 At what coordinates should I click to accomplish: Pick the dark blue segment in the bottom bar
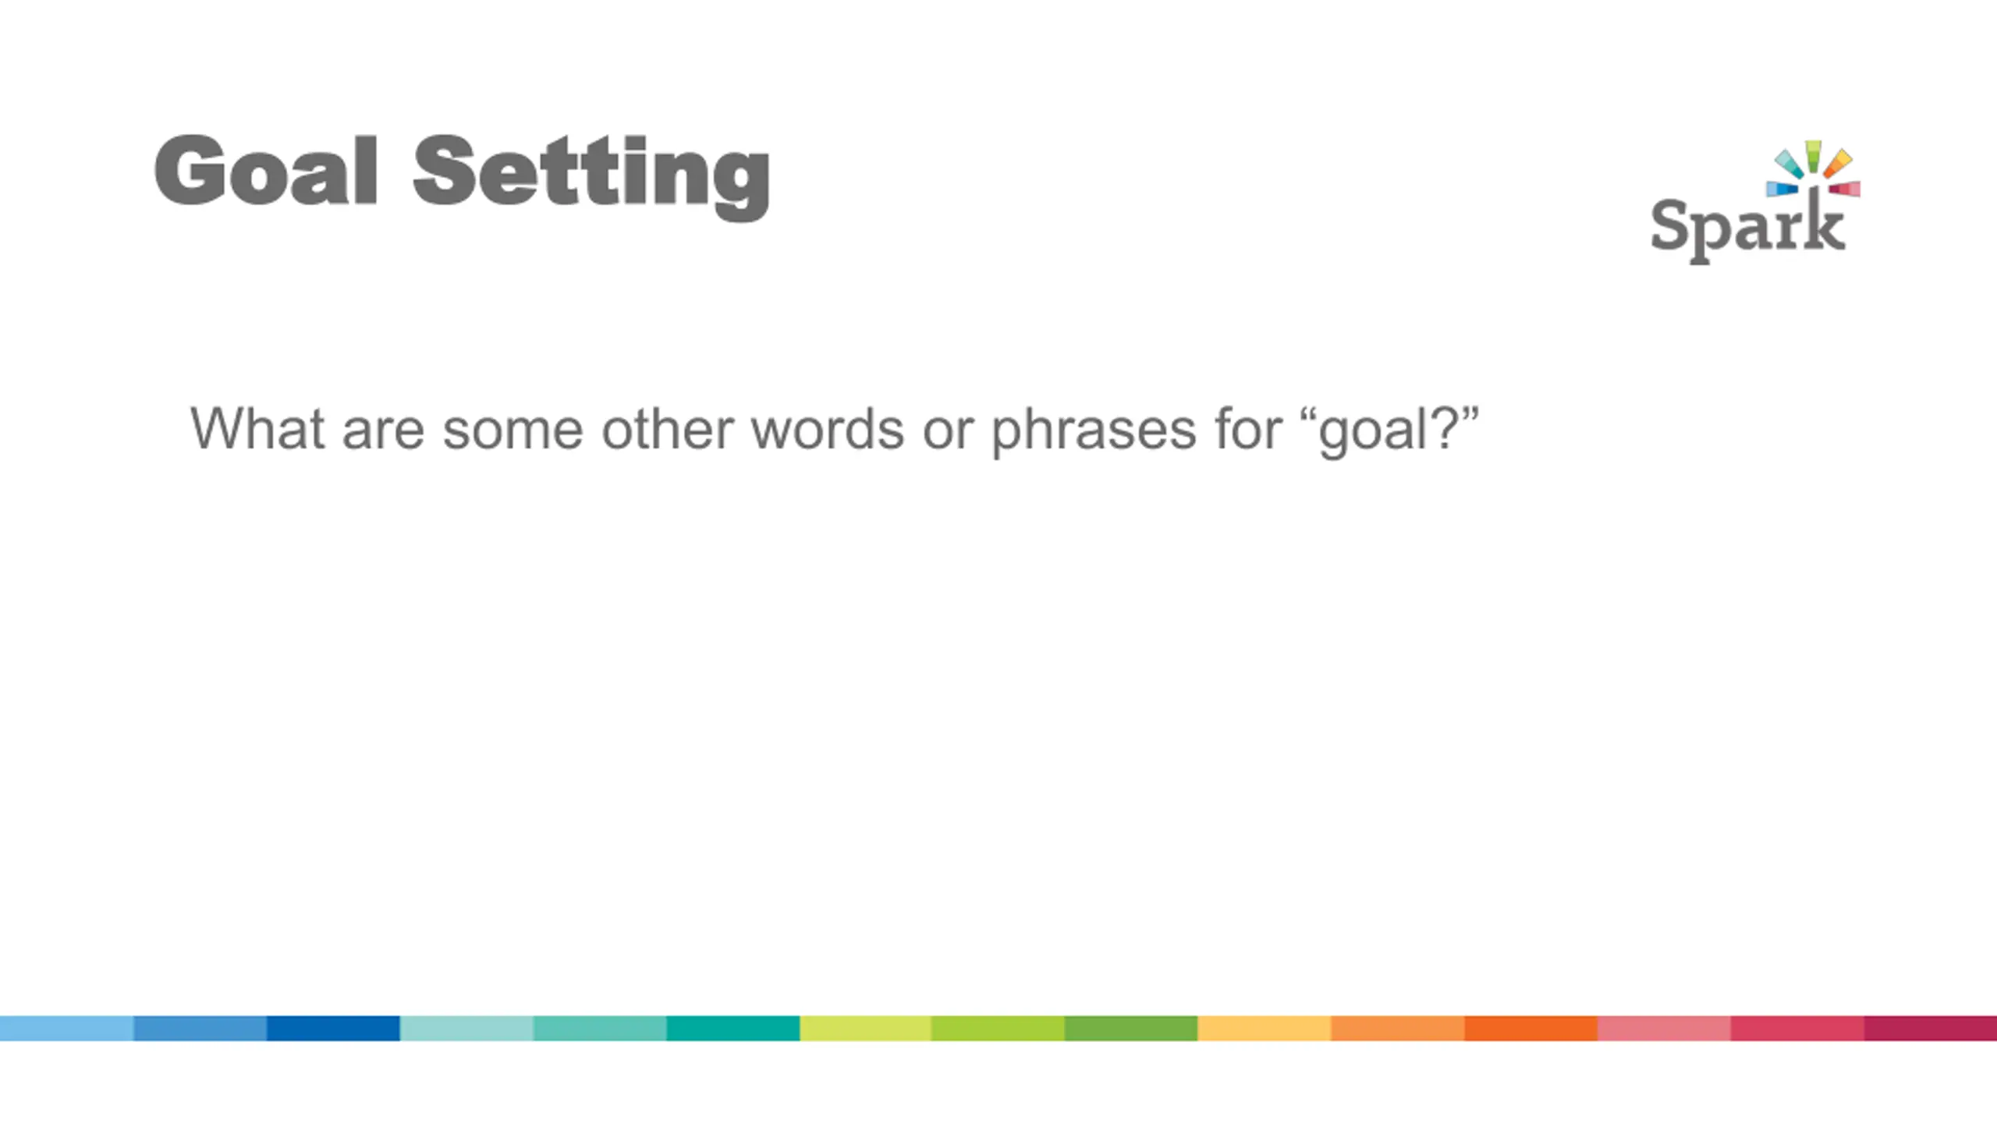[333, 1028]
